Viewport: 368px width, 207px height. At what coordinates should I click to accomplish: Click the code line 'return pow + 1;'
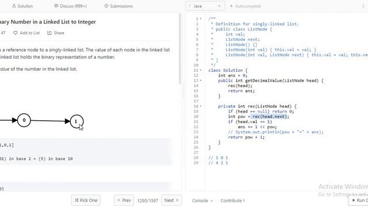coord(246,137)
